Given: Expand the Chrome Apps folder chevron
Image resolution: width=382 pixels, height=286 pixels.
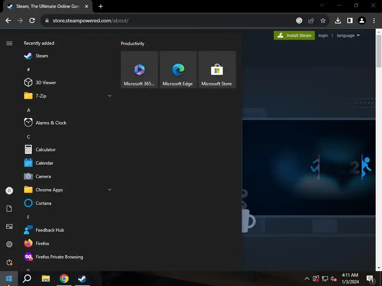Looking at the screenshot, I should coord(110,190).
